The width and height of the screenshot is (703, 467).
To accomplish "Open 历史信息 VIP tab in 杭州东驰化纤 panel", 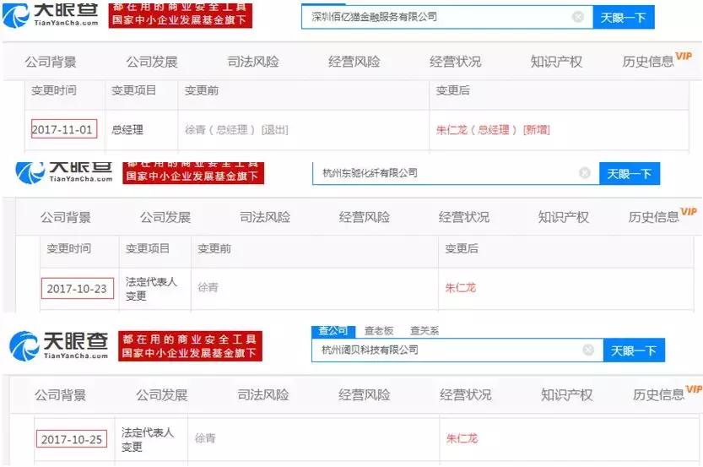I will point(662,216).
